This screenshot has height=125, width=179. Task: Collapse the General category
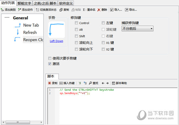(x=7, y=18)
